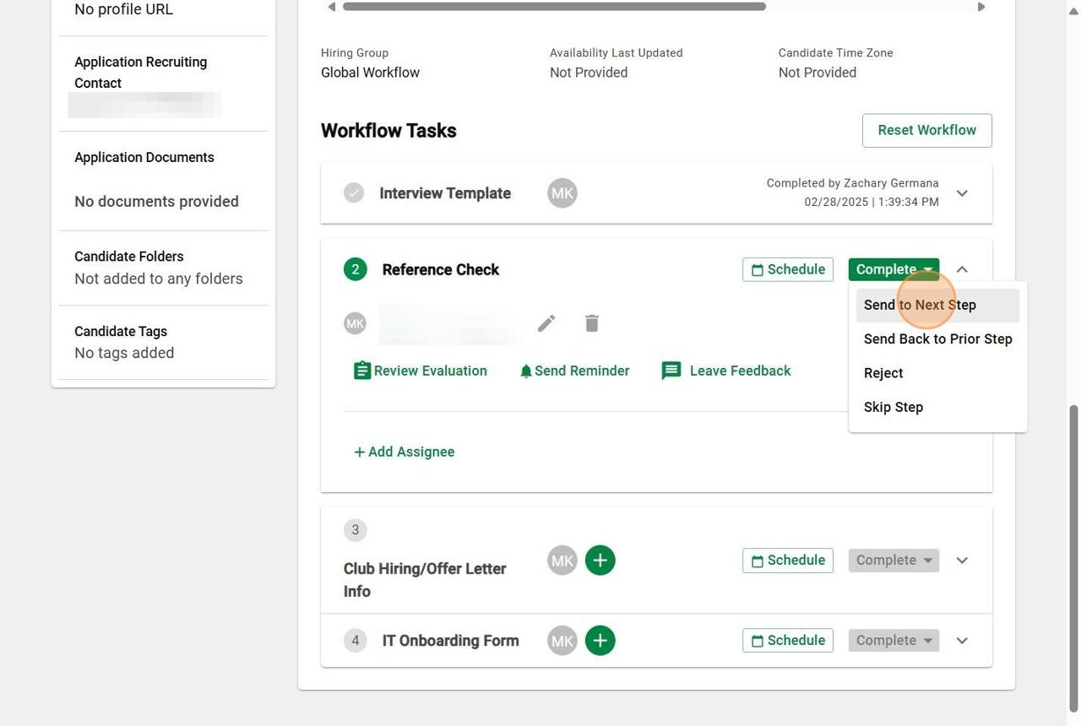Choose Send Back to Prior Step
This screenshot has height=726, width=1081.
tap(937, 339)
